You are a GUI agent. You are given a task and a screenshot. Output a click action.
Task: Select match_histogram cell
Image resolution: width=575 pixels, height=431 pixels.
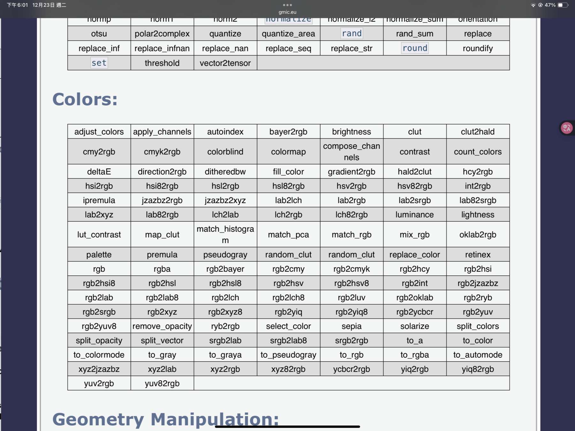click(225, 235)
